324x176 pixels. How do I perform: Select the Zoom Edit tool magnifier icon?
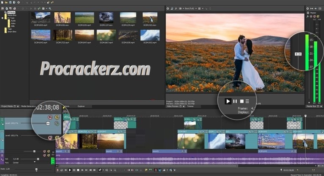click(x=115, y=170)
